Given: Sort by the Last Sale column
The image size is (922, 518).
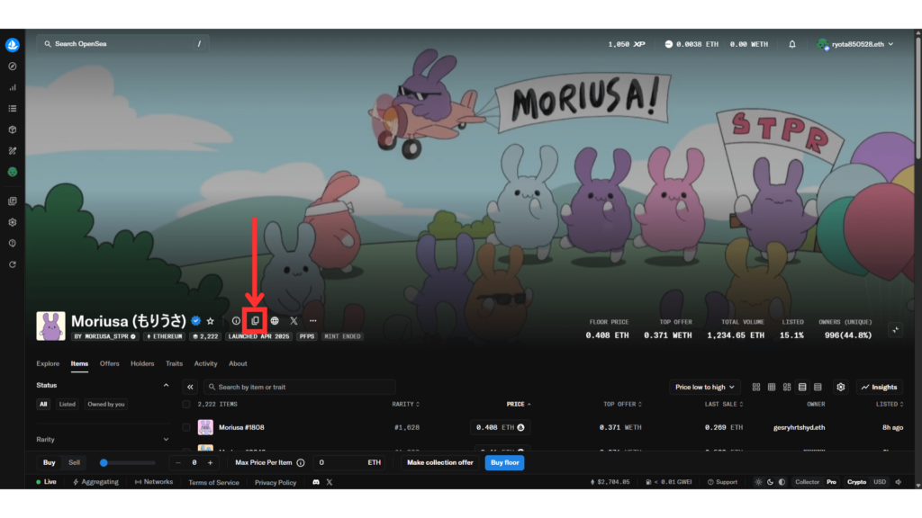Looking at the screenshot, I should click(x=724, y=404).
